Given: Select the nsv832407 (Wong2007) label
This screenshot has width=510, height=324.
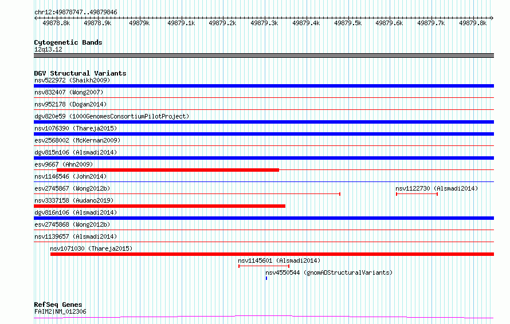Looking at the screenshot, I should [x=69, y=92].
